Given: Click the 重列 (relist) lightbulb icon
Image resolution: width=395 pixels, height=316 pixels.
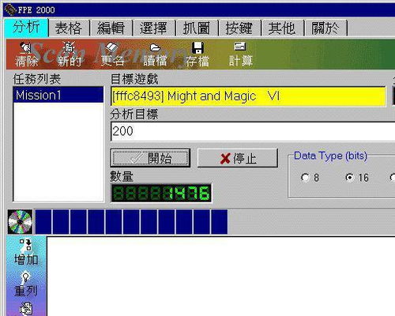Looking at the screenshot, I should (x=25, y=276).
